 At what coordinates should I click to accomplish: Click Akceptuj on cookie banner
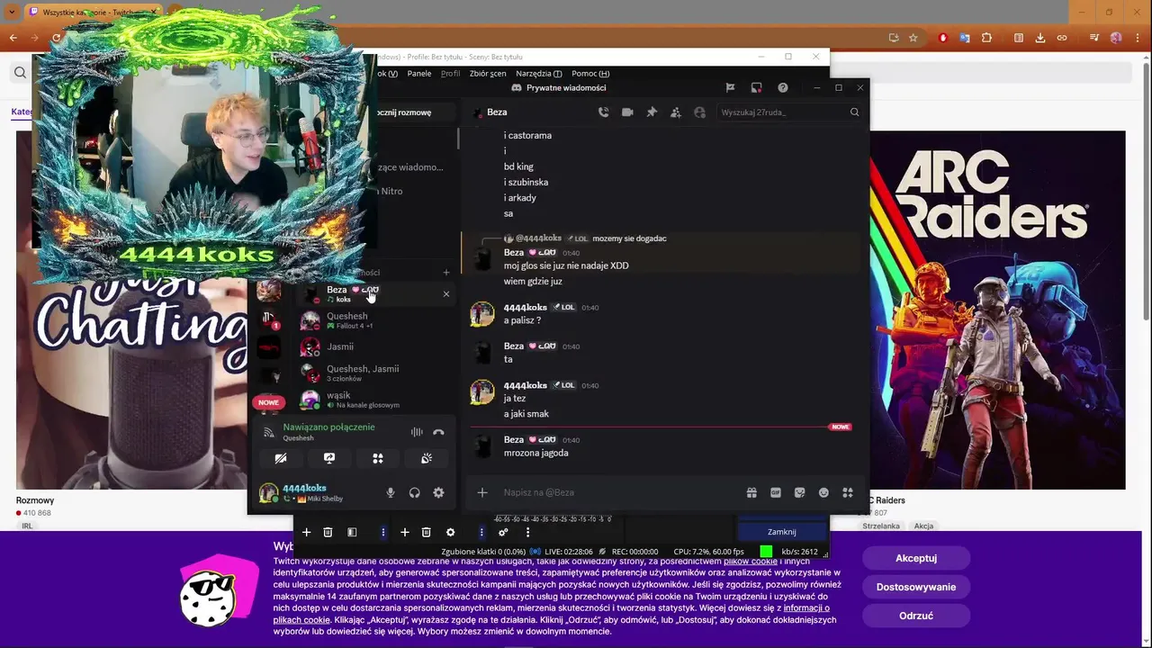click(x=916, y=558)
